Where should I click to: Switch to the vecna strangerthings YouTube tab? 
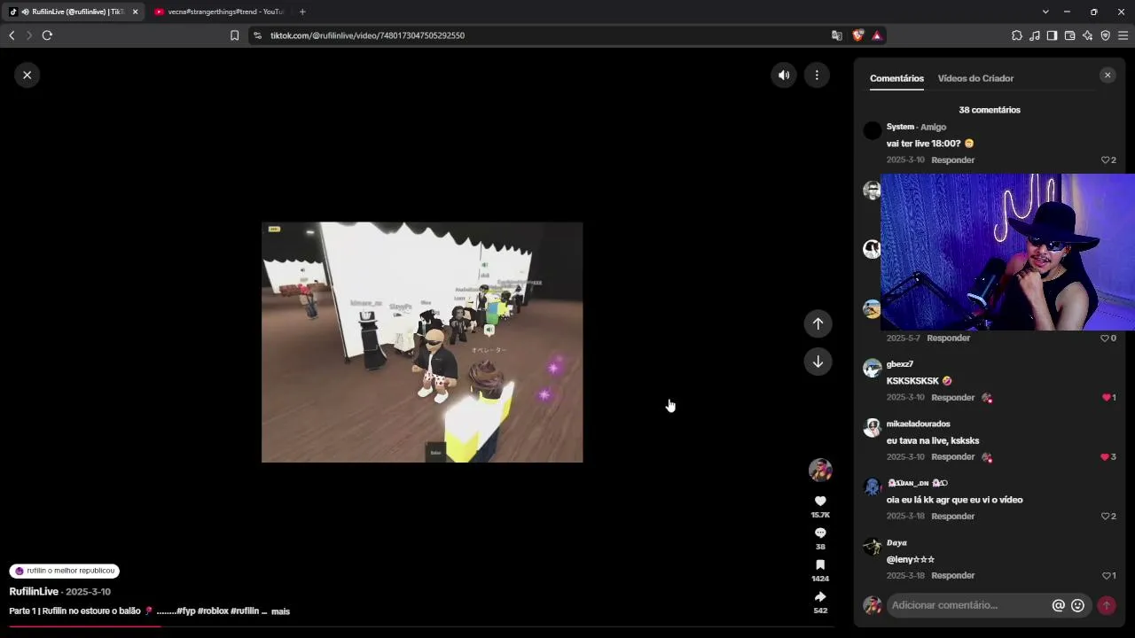pos(219,12)
